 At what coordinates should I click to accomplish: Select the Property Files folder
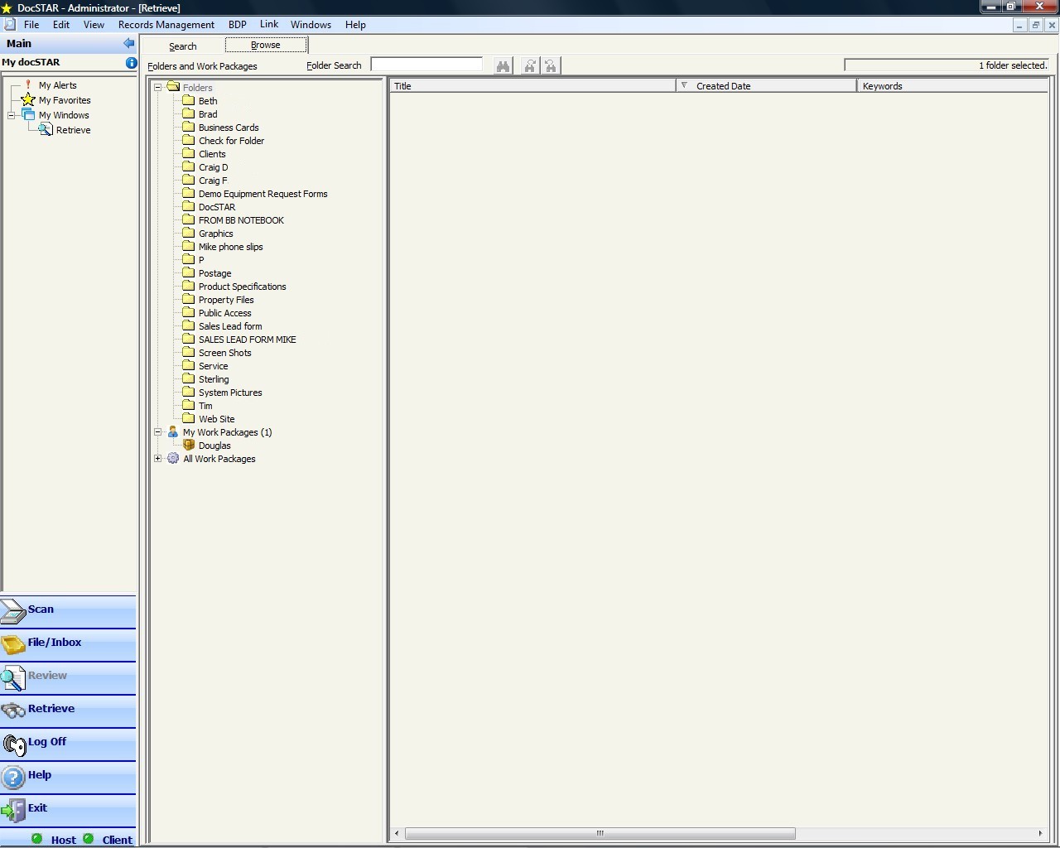pyautogui.click(x=226, y=300)
